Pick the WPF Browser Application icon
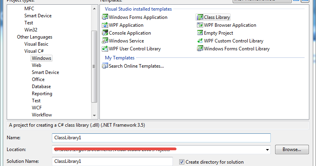 (x=200, y=25)
